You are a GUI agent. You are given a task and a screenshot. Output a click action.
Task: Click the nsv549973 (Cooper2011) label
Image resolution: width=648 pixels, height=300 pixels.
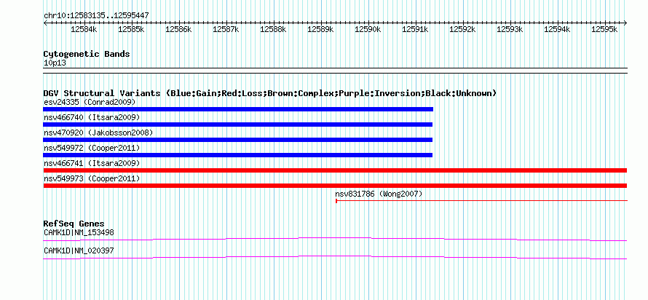click(x=92, y=178)
